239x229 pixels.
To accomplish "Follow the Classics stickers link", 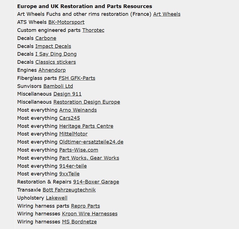I will pyautogui.click(x=56, y=62).
